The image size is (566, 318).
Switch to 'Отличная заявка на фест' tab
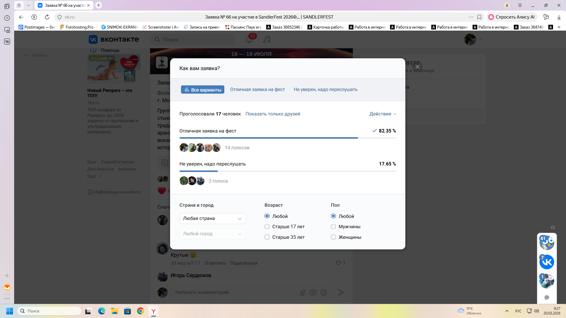pyautogui.click(x=257, y=90)
